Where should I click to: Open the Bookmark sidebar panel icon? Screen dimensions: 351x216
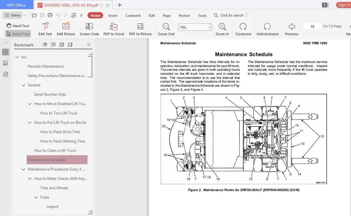tap(5, 52)
